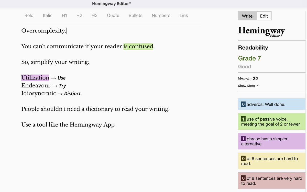Click the line 'So, simplify your writing:'

click(x=55, y=62)
